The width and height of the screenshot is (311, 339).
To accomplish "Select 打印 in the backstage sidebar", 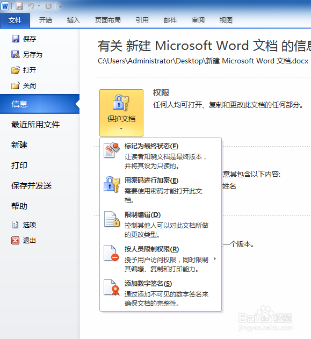I will point(19,165).
